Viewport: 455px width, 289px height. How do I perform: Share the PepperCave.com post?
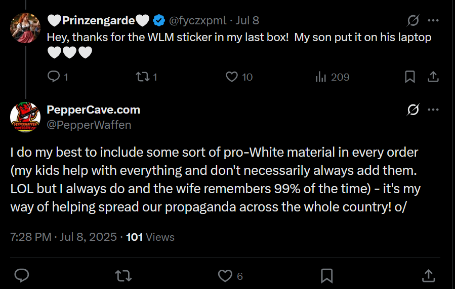(428, 276)
